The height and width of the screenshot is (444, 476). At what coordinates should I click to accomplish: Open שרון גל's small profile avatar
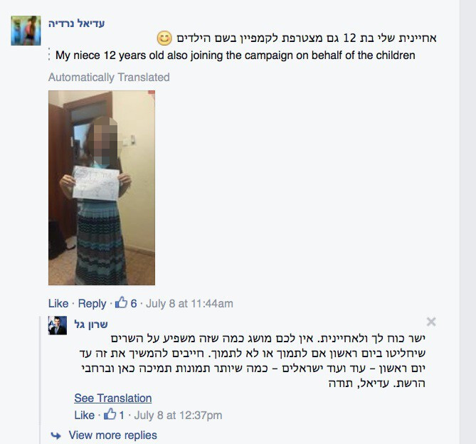(x=58, y=325)
